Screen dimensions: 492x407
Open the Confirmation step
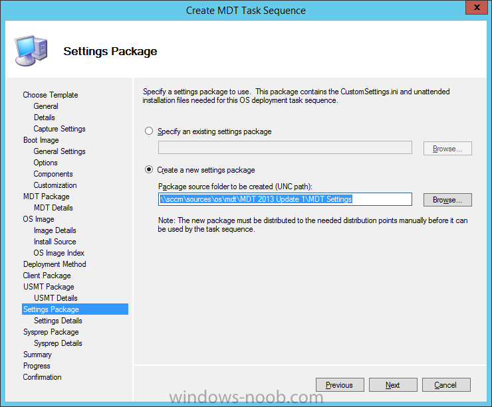(x=42, y=377)
